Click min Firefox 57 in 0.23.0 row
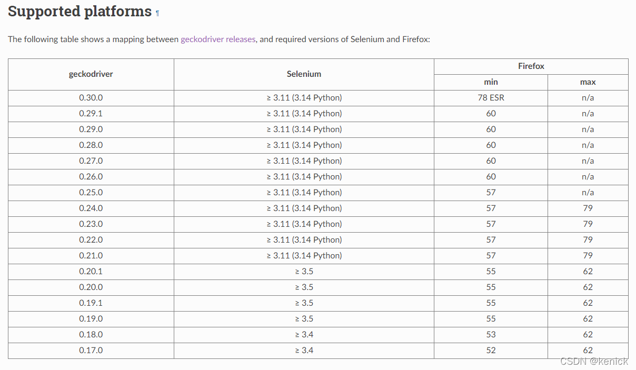Screen dimensions: 636x370 [491, 224]
